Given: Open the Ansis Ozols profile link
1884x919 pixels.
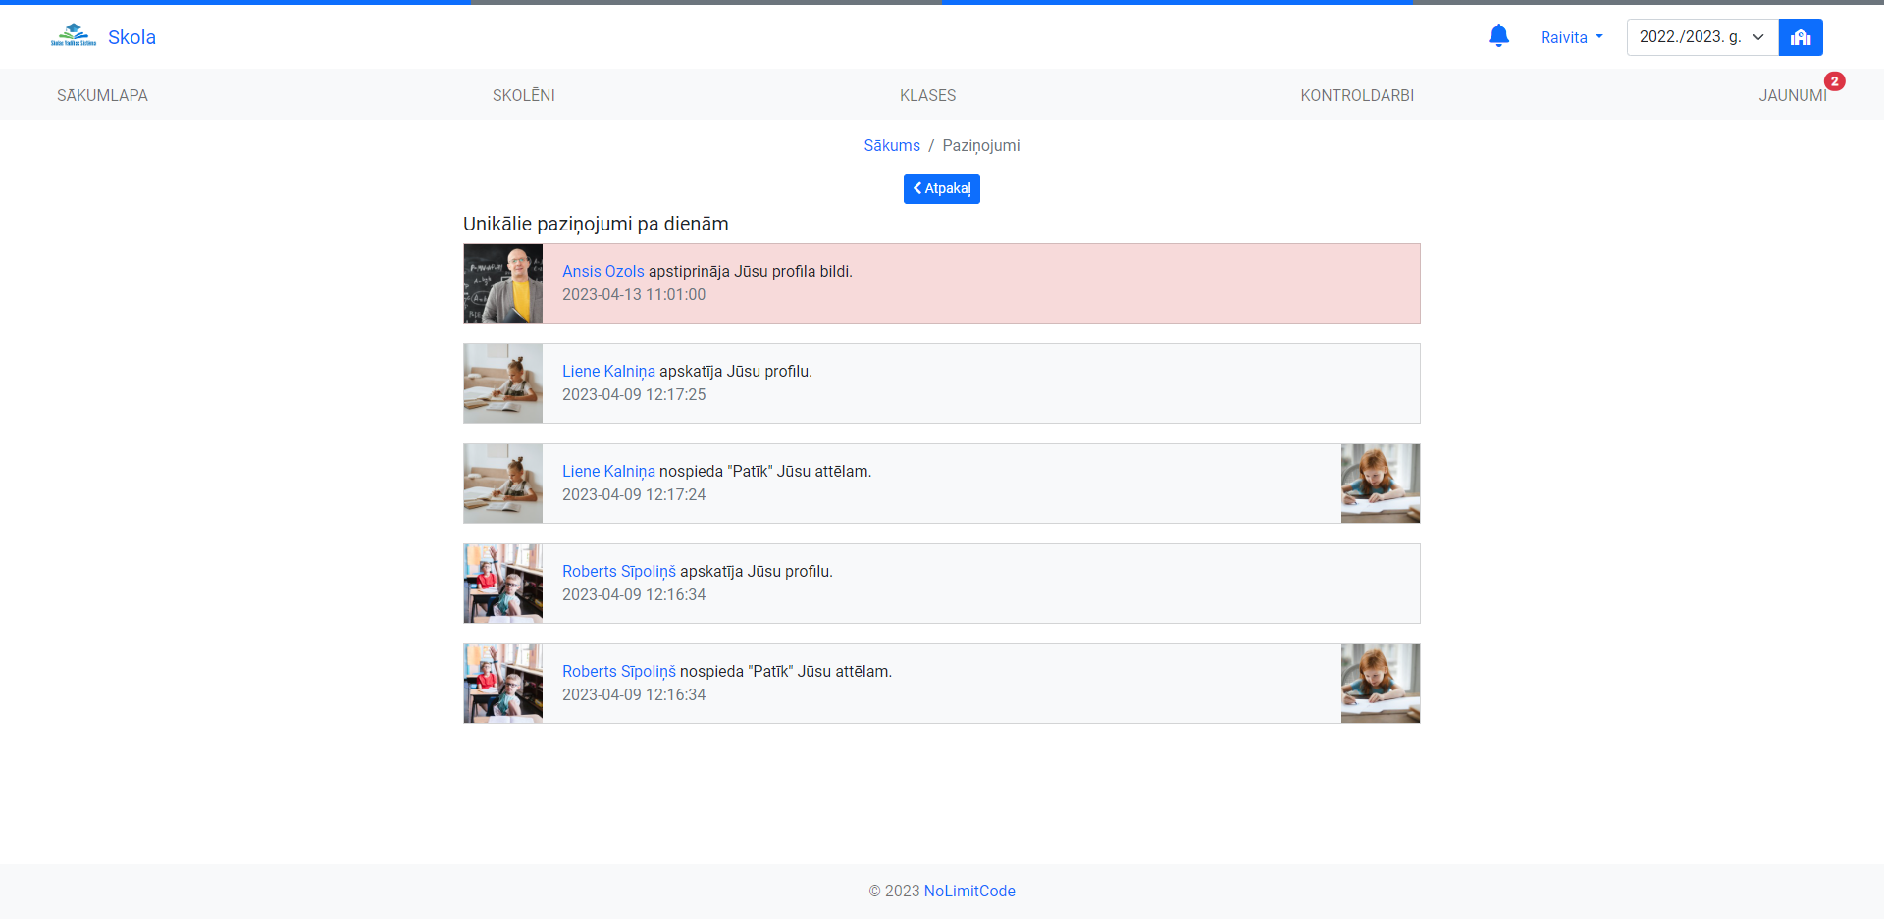Looking at the screenshot, I should pyautogui.click(x=602, y=271).
